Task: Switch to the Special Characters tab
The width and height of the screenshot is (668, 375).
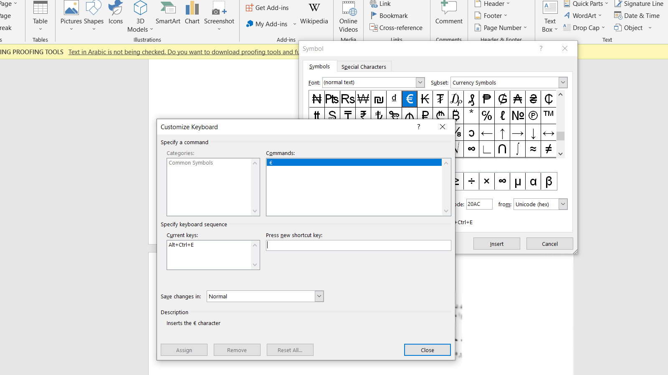Action: [x=364, y=67]
